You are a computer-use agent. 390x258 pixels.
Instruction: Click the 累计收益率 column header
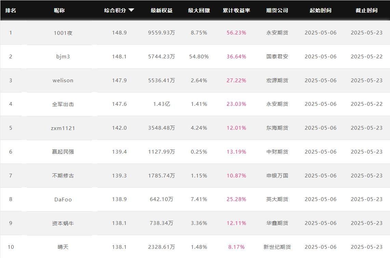point(236,11)
